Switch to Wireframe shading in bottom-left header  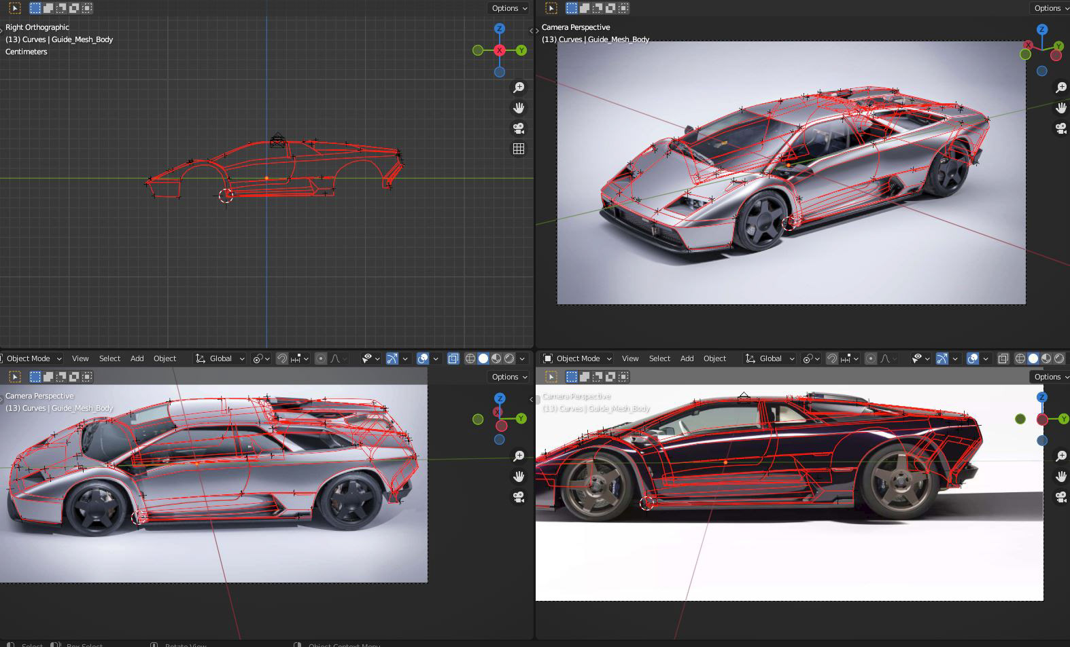(470, 358)
